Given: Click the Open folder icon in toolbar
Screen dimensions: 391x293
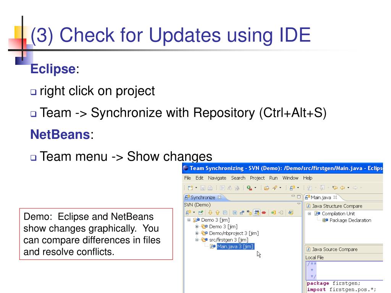Looking at the screenshot, I should tap(267, 188).
